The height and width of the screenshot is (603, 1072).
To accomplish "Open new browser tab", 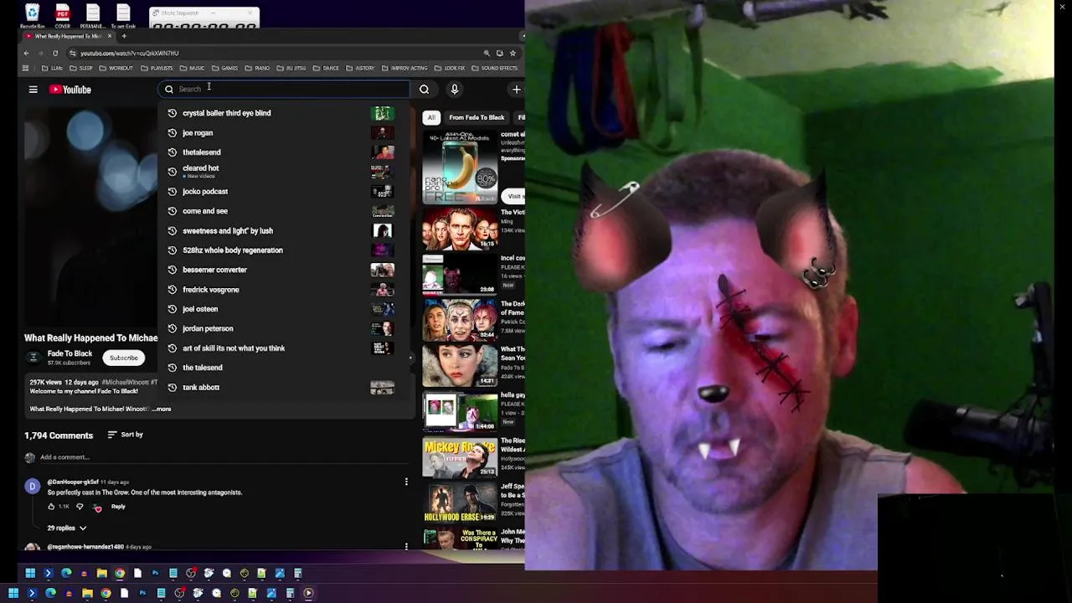I will tap(124, 36).
